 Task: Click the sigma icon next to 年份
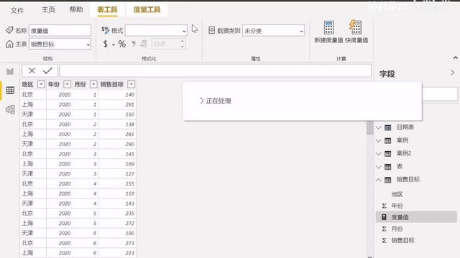[384, 206]
